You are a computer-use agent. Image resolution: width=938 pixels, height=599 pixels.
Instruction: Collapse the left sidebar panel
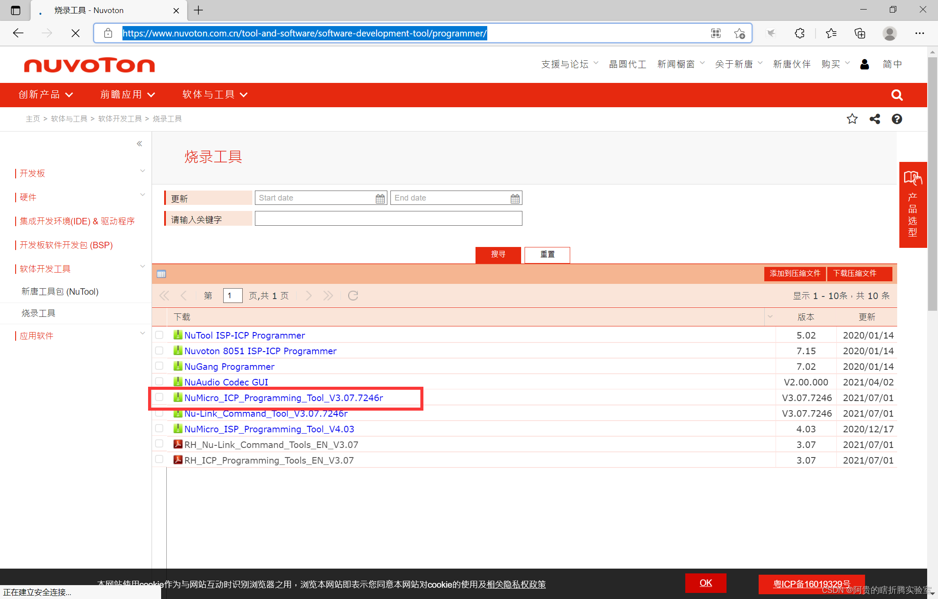(139, 144)
